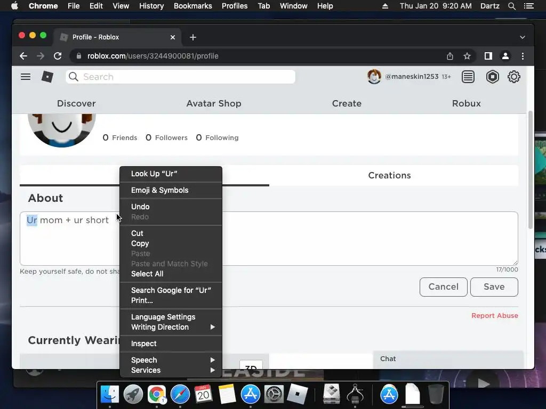Open Spotlight search in the menu bar
The width and height of the screenshot is (546, 409).
[511, 6]
